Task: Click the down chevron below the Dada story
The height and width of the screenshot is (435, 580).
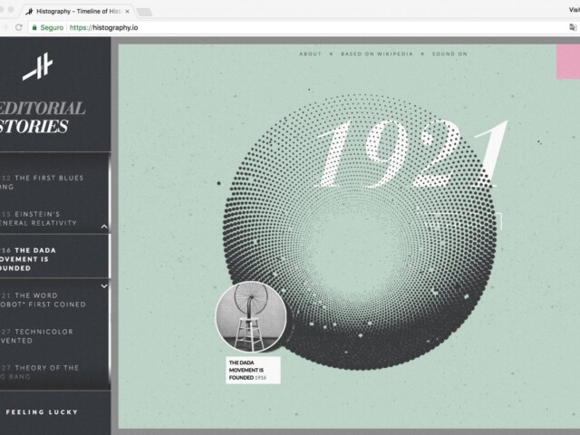Action: [x=104, y=285]
